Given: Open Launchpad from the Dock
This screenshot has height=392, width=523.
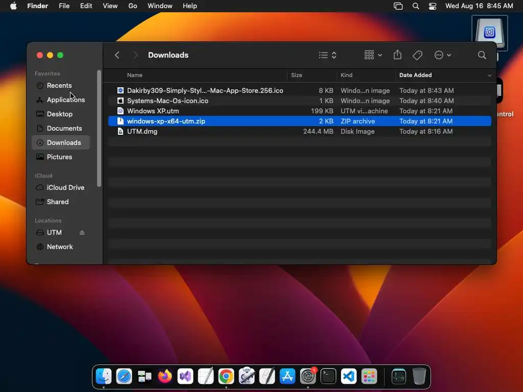Looking at the screenshot, I should (x=369, y=376).
